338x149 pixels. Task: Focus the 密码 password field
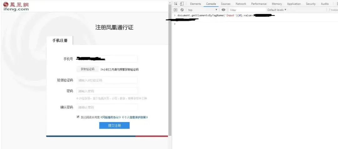click(x=107, y=91)
